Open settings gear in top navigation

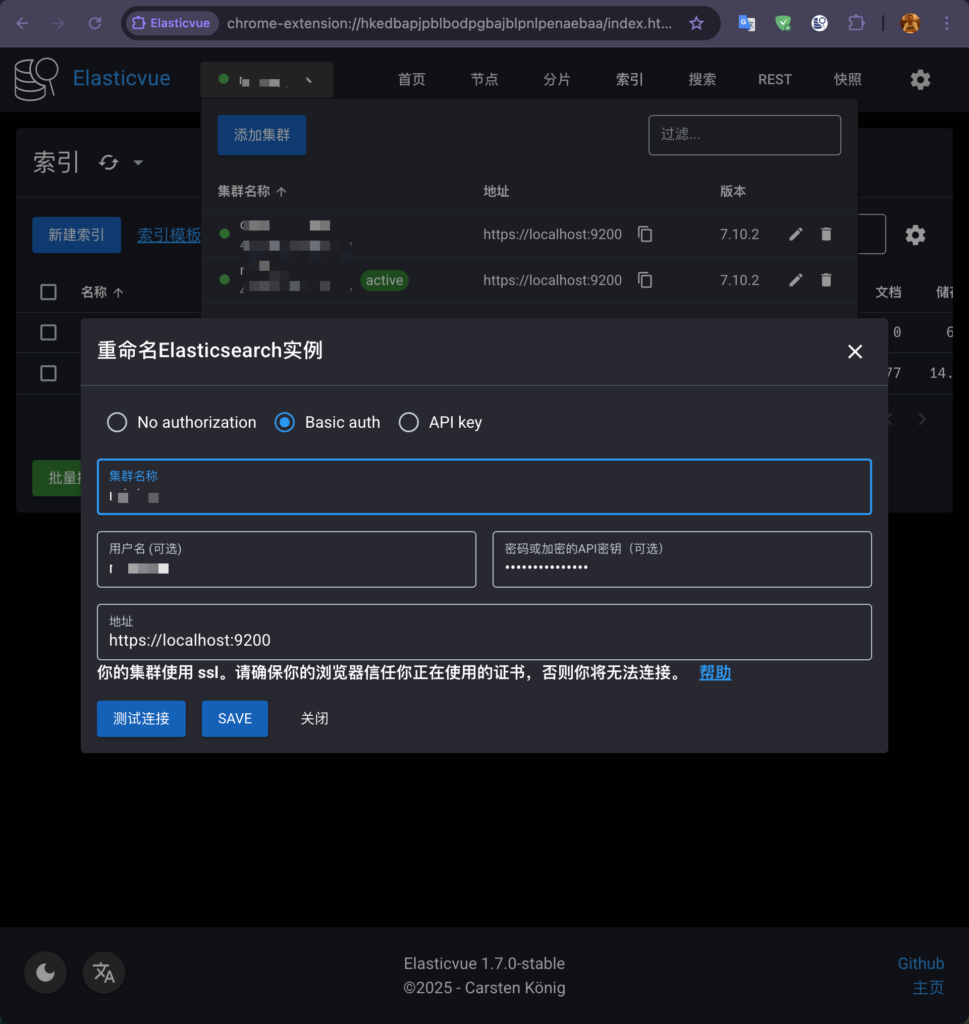pyautogui.click(x=920, y=80)
